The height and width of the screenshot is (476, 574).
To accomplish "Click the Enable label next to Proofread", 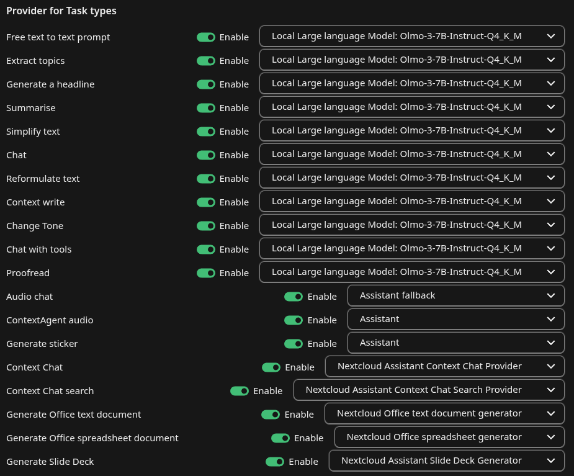I will 234,273.
